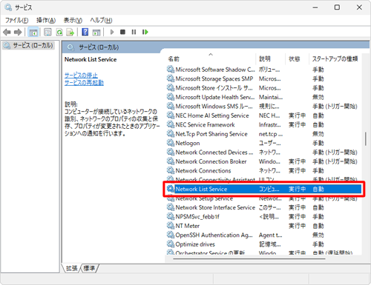
Task: Click the gear icon beside NT Meter
Action: 171,226
